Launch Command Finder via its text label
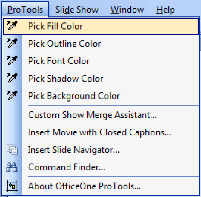201x197 pixels. pos(67,167)
